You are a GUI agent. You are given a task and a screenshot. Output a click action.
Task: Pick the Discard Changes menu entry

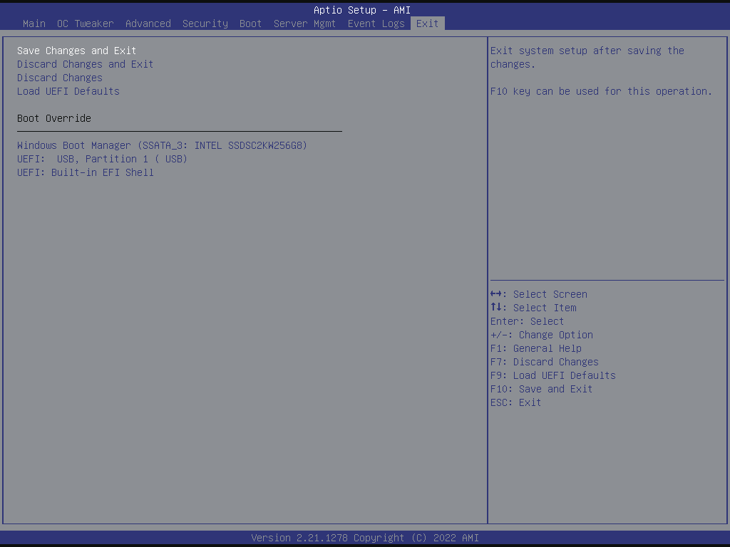60,78
